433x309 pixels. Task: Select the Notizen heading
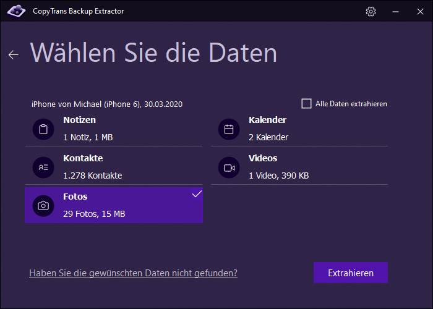pyautogui.click(x=80, y=120)
